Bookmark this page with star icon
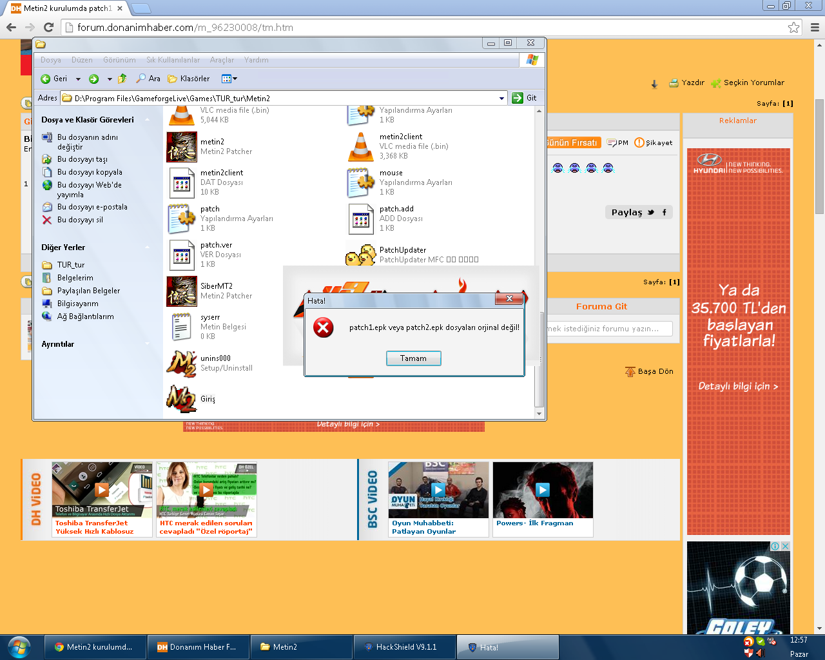The width and height of the screenshot is (825, 660). pyautogui.click(x=793, y=27)
